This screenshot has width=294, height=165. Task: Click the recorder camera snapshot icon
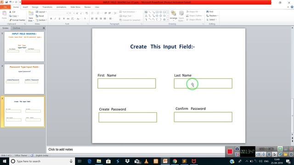(237, 149)
